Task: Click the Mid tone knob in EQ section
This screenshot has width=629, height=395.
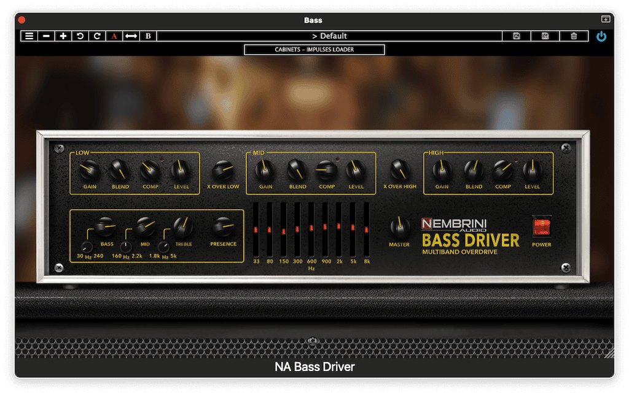Action: [145, 227]
